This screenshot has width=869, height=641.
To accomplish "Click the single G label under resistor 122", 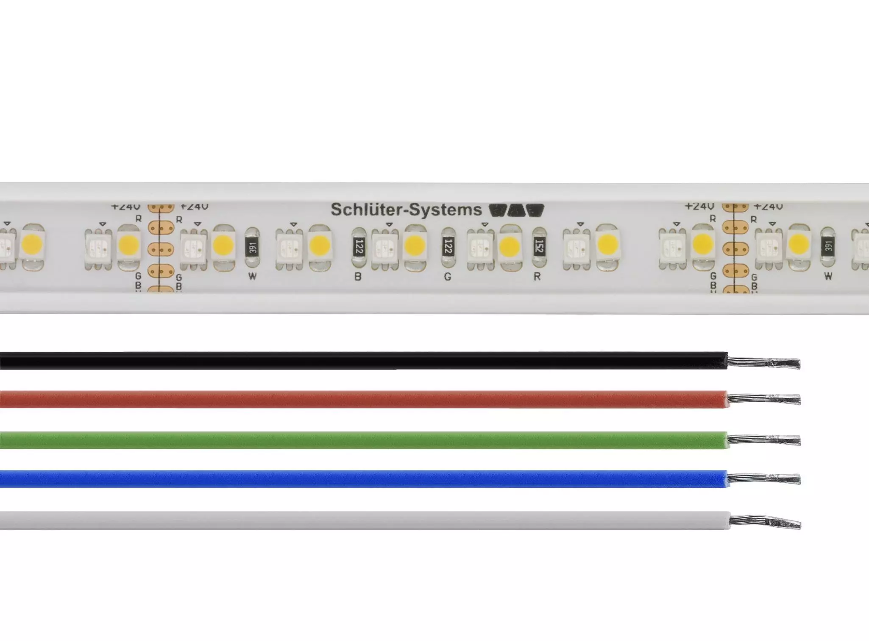I will (x=447, y=277).
